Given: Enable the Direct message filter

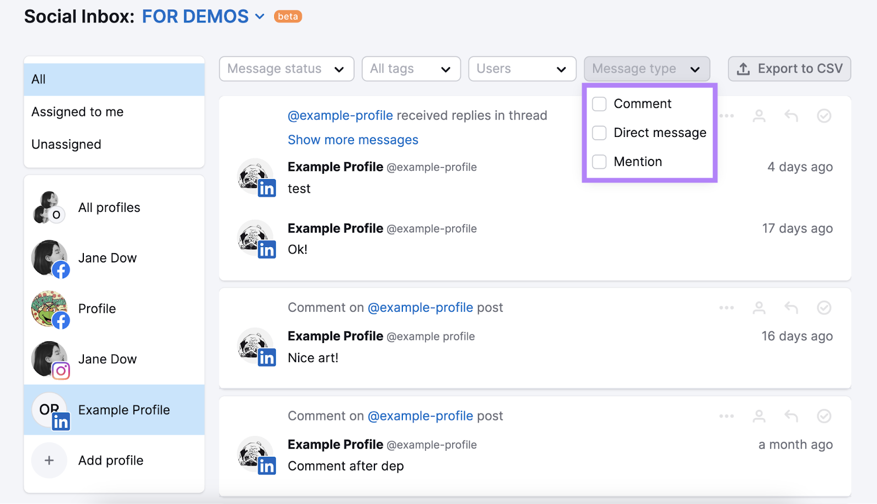Looking at the screenshot, I should [599, 133].
